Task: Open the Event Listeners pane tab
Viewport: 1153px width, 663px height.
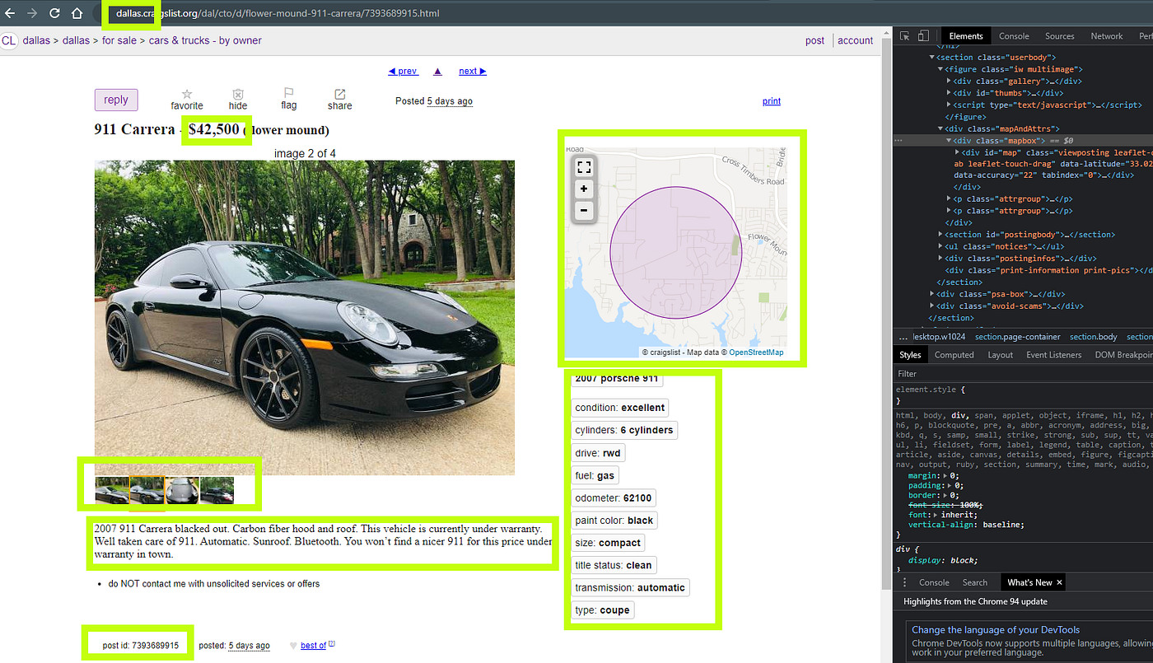Action: click(1053, 355)
